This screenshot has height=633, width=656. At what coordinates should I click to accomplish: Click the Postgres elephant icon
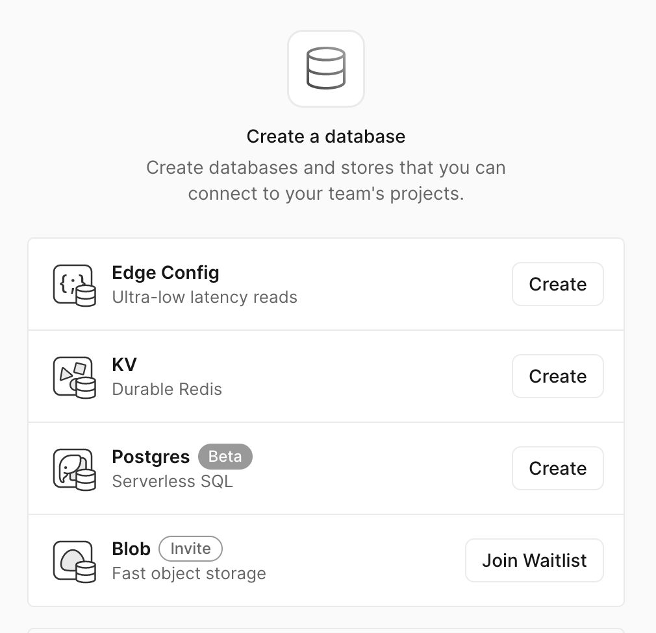click(74, 469)
